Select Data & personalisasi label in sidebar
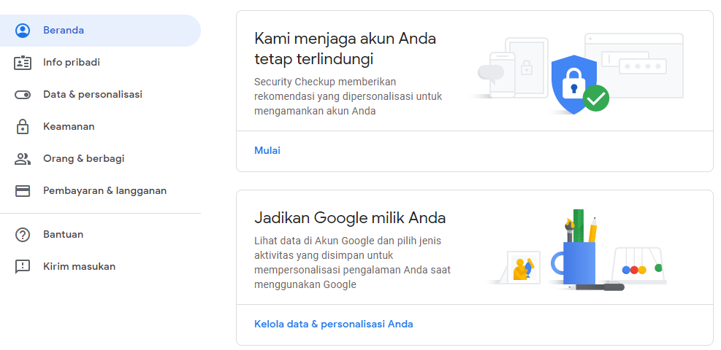Viewport: 721px width, 350px height. [93, 95]
